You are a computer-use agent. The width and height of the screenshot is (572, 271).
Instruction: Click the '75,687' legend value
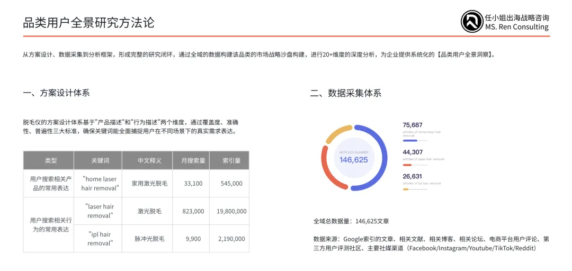tap(413, 125)
